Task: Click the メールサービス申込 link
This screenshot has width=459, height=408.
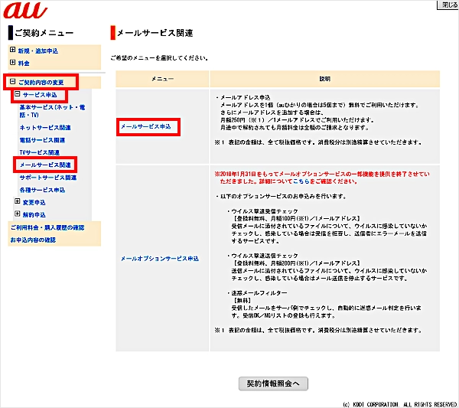Action: [x=146, y=125]
